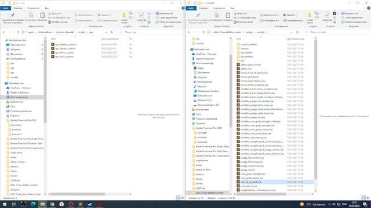
Task: Select Этот компьютер in npc window sidebar
Action: pos(19,97)
